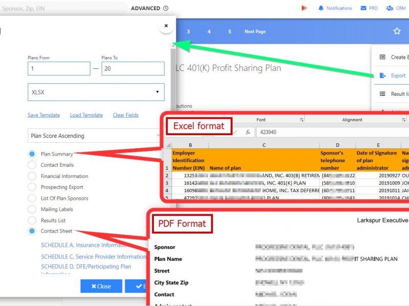The height and width of the screenshot is (306, 409).
Task: Click the Export icon in side menu
Action: pos(382,75)
